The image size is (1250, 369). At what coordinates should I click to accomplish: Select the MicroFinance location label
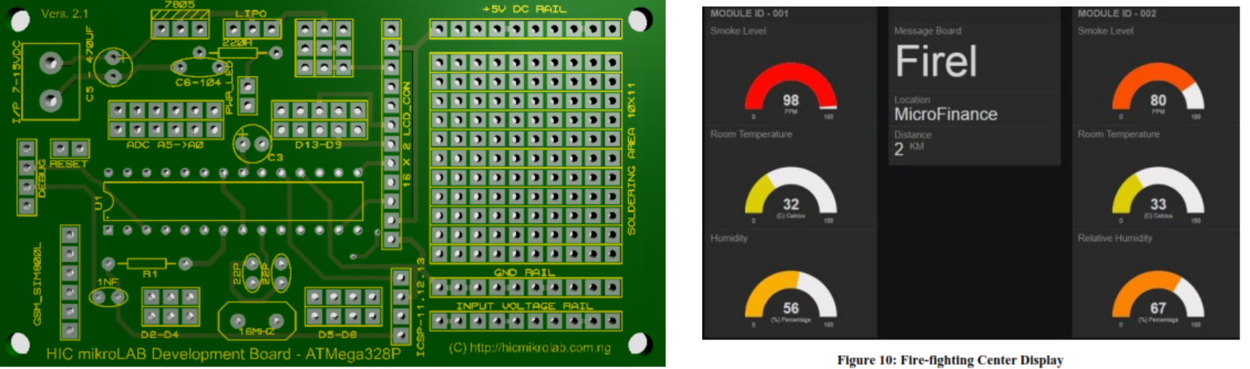[945, 114]
